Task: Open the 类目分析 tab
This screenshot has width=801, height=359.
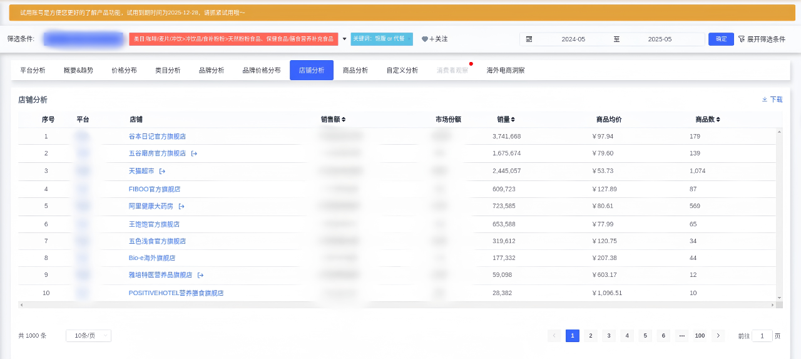Action: point(168,70)
